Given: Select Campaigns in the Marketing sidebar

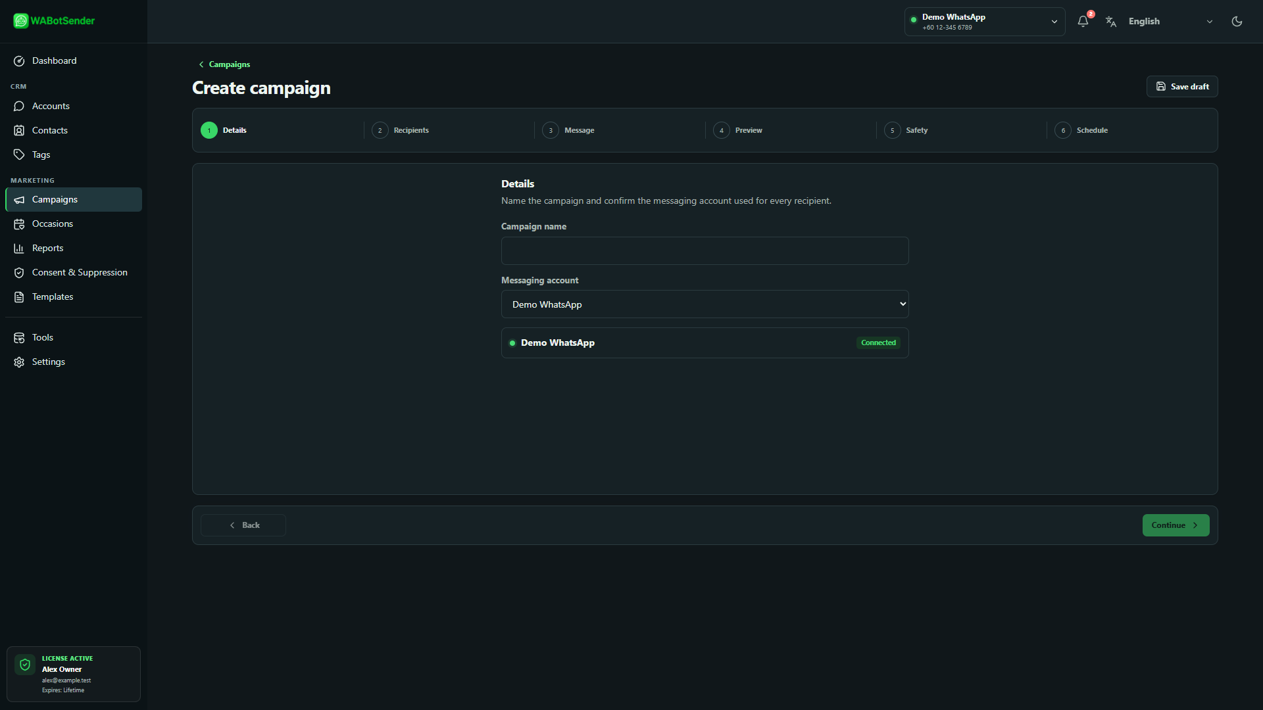Looking at the screenshot, I should (74, 199).
